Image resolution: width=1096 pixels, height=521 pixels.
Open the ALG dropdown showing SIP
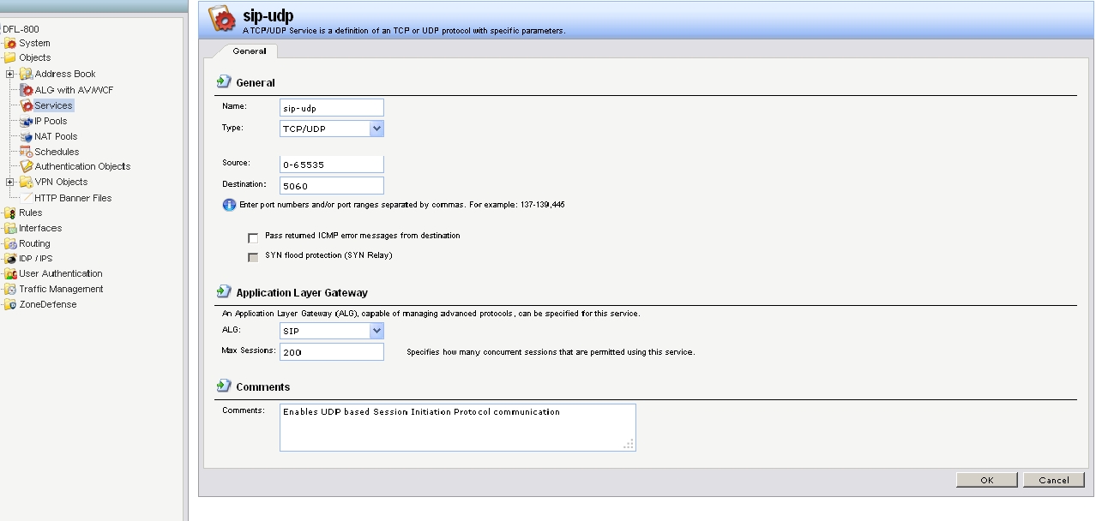tap(376, 331)
